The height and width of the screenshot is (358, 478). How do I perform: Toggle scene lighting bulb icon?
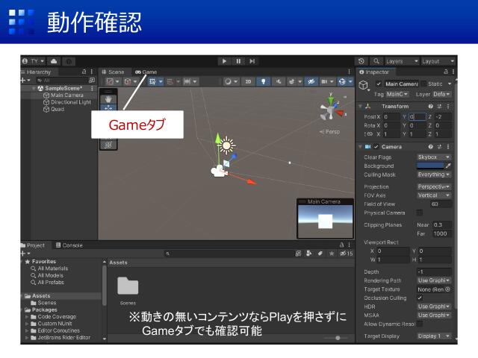[x=263, y=81]
